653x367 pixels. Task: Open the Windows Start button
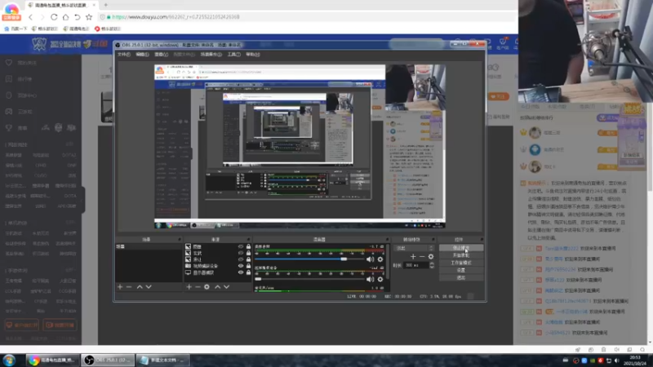point(9,360)
